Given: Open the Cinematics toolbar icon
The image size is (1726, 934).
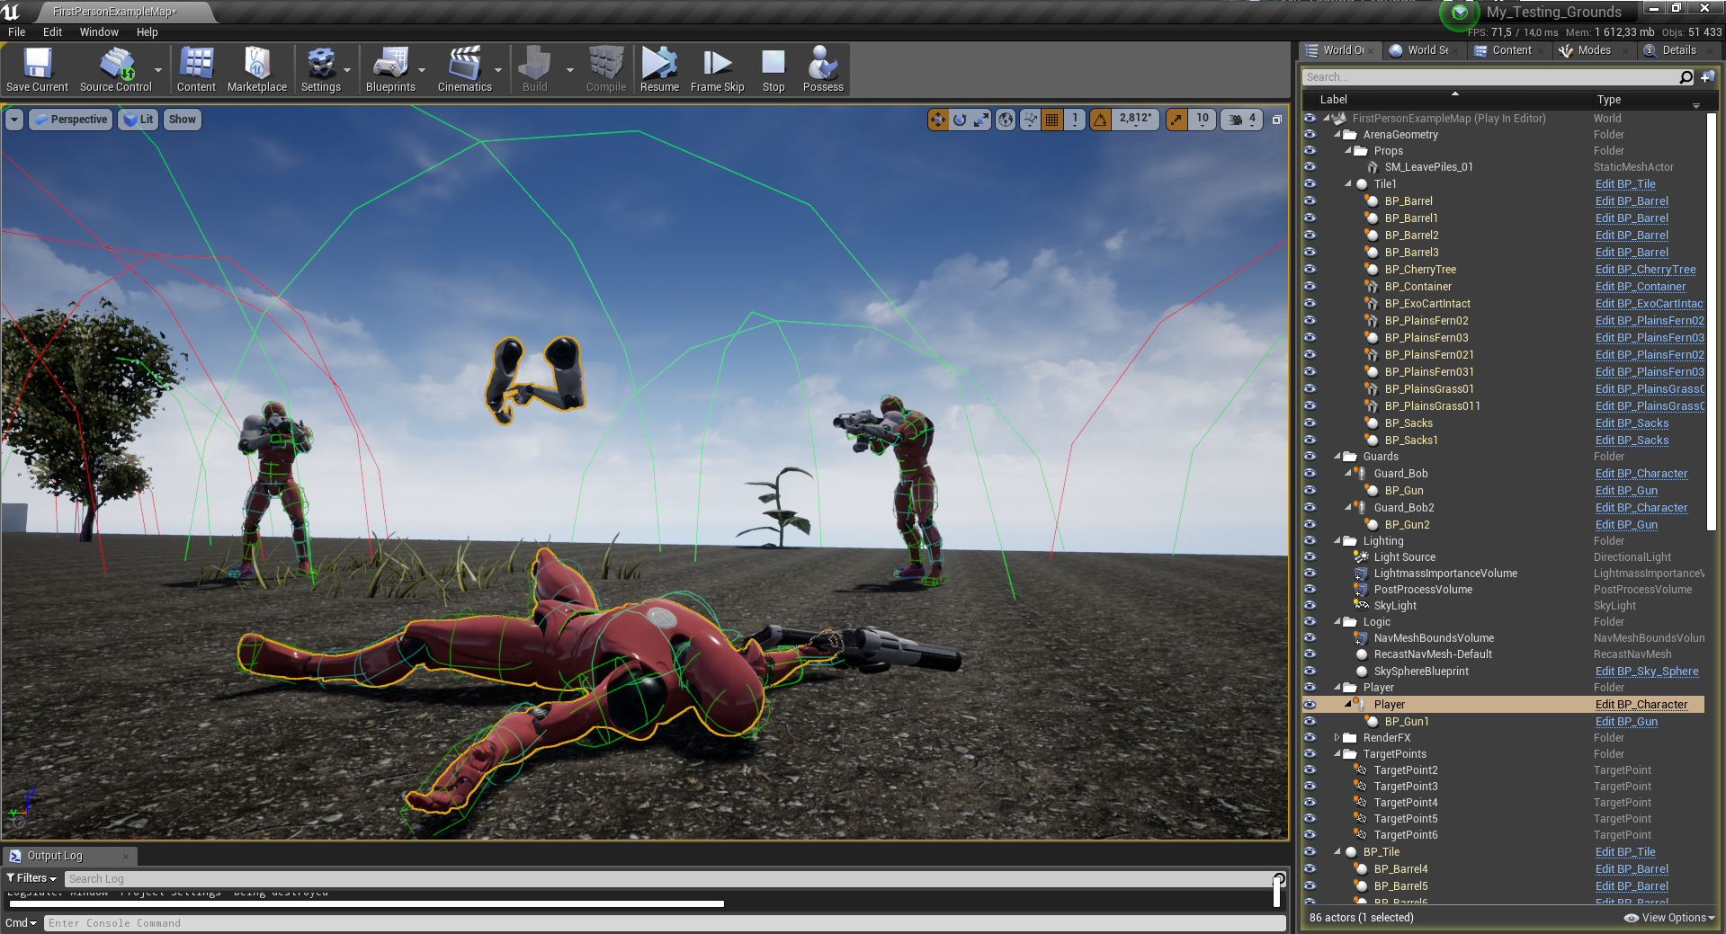Looking at the screenshot, I should point(465,69).
